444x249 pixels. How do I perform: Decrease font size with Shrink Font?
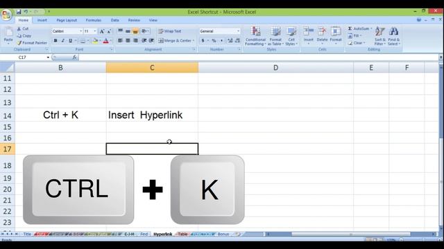click(109, 31)
